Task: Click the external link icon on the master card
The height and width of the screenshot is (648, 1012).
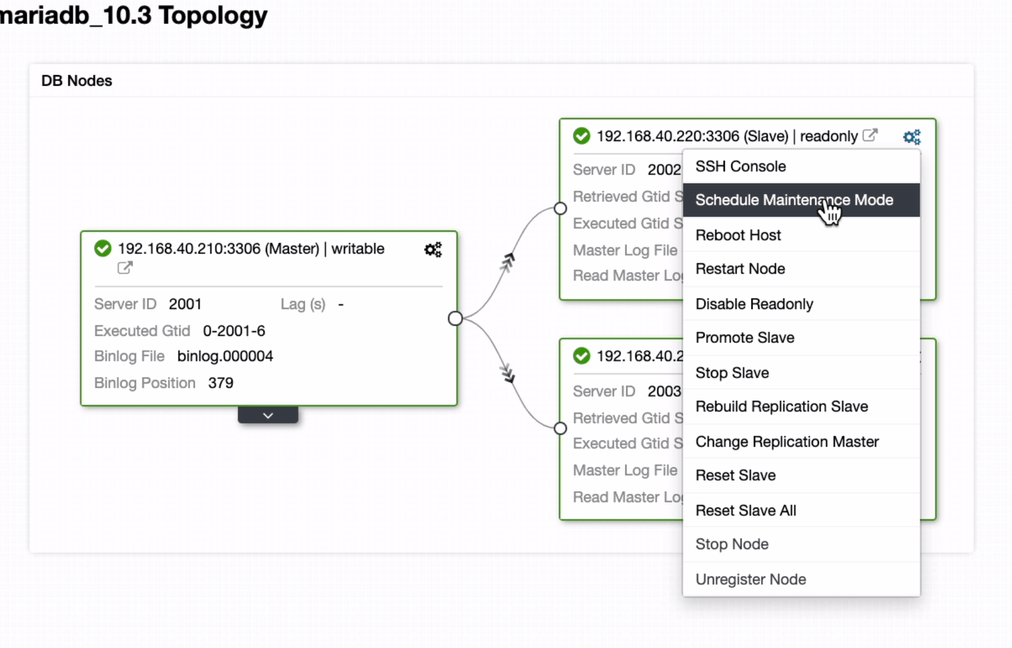Action: (125, 268)
